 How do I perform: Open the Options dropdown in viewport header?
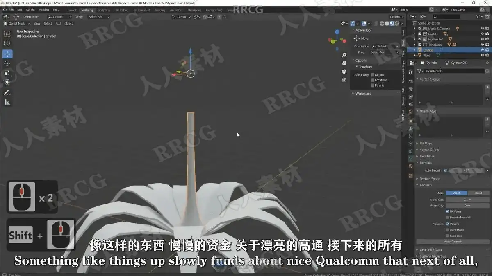pos(396,17)
